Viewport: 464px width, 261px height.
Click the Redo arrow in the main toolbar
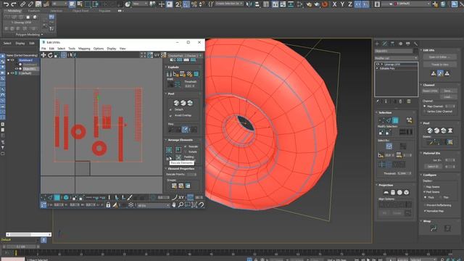pyautogui.click(x=14, y=4)
